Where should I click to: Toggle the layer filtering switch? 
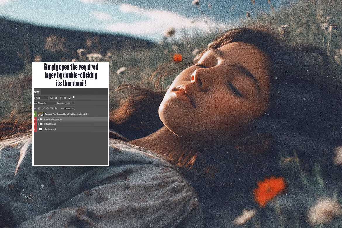pyautogui.click(x=74, y=97)
